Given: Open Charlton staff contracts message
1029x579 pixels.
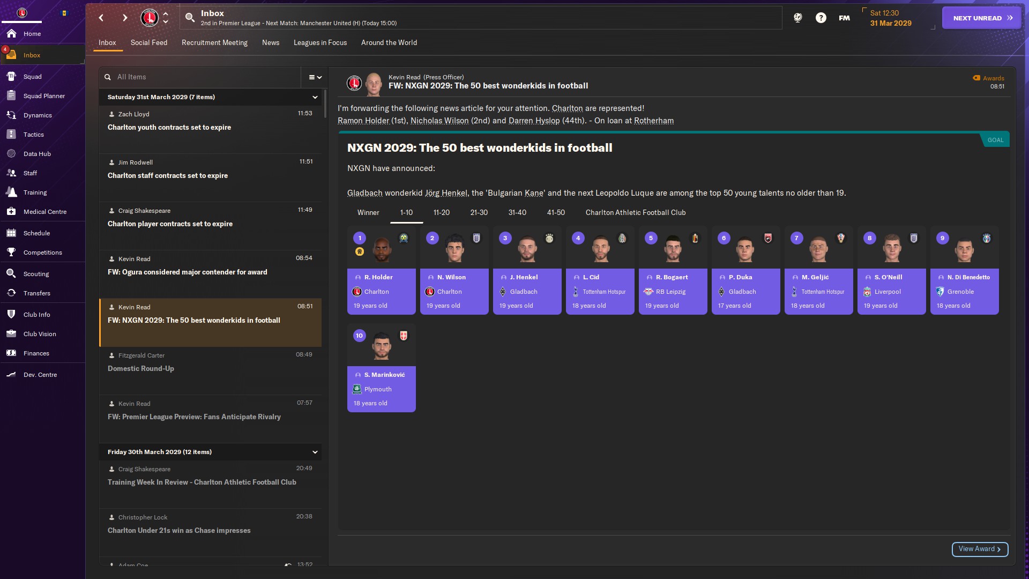Looking at the screenshot, I should [211, 177].
